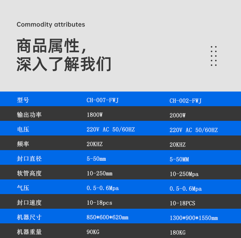Viewport: 241px width, 238px height.
Task: Select the 850*600*620mm machine size value
Action: click(x=107, y=217)
